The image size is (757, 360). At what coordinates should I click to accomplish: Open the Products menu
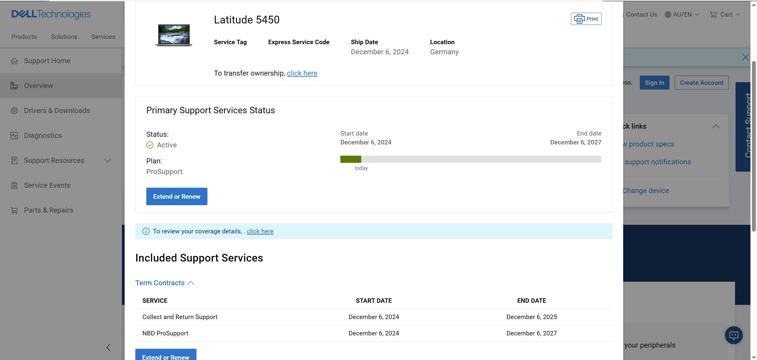pos(24,37)
